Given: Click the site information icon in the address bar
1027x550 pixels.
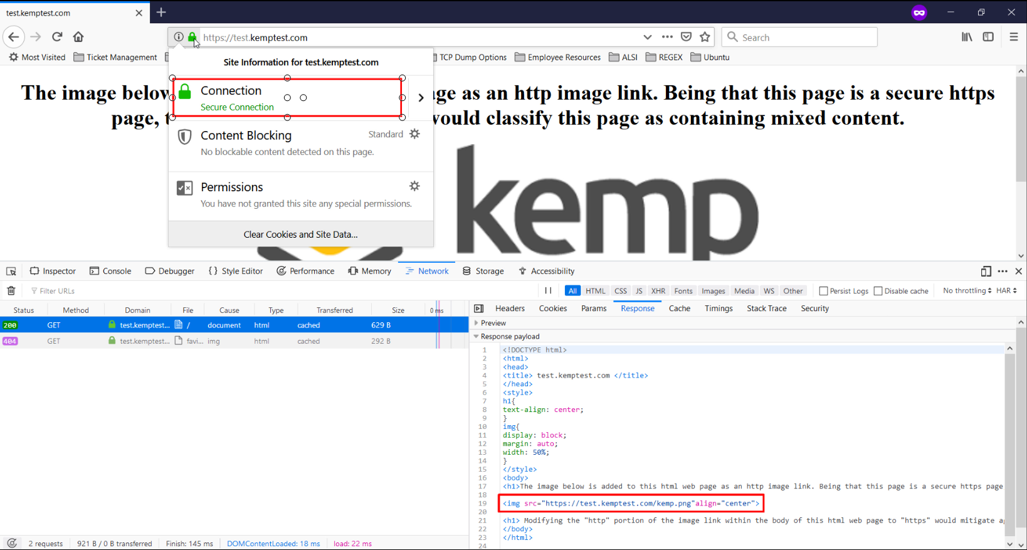Looking at the screenshot, I should click(x=179, y=37).
